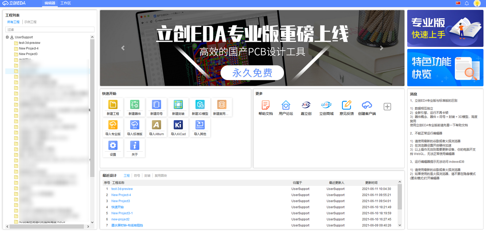Open the 特色功能 快览 thumbnail
Viewport: 486px width, 232px height.
(x=445, y=68)
